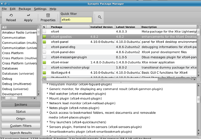This screenshot has width=201, height=139.
Task: Open package Properties from toolbar
Action: pyautogui.click(x=48, y=17)
